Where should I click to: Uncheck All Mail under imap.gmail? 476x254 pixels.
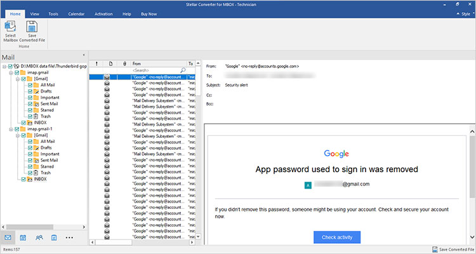[x=30, y=85]
